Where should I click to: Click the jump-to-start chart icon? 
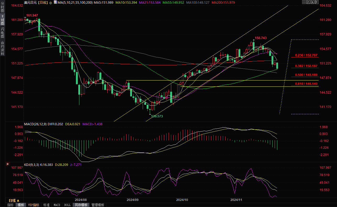coord(309,2)
